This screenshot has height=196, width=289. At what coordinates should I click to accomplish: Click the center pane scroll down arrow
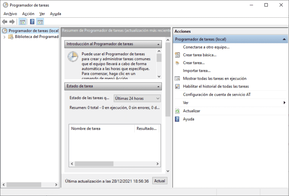point(168,171)
